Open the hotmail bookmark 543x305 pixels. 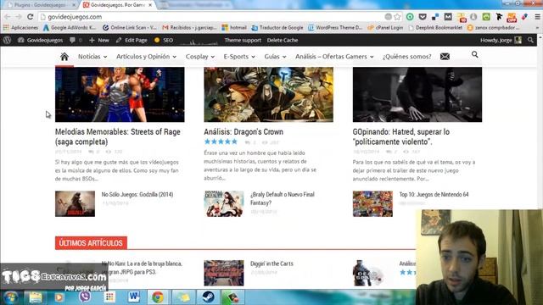point(234,27)
